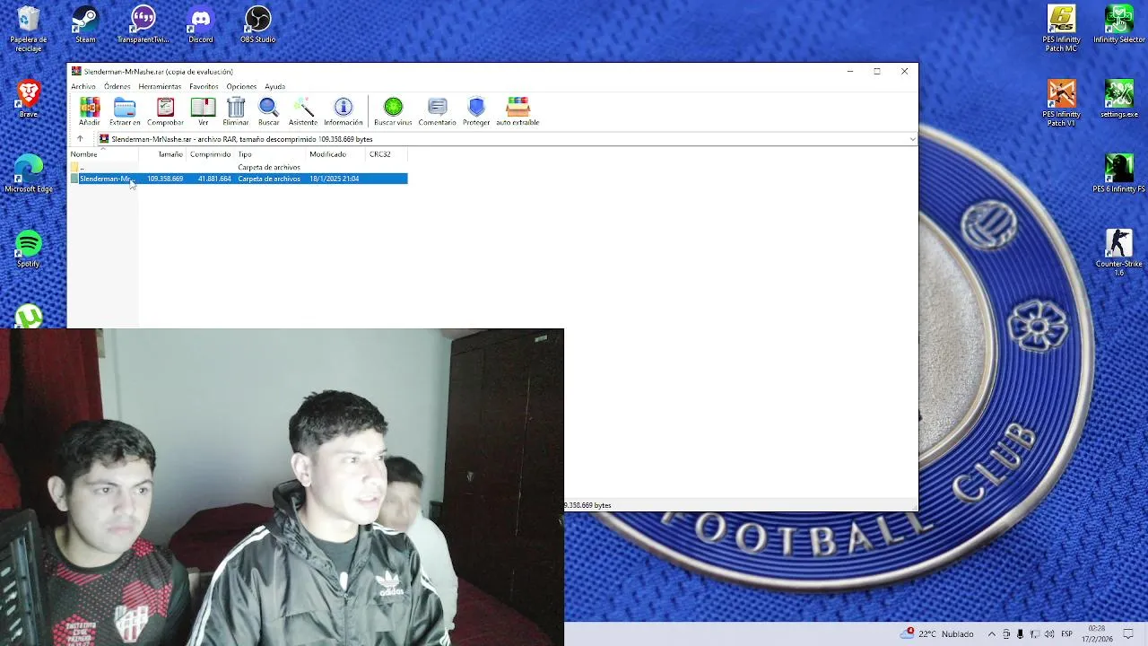The width and height of the screenshot is (1148, 646).
Task: Select the settings.exe desktop icon
Action: point(1119,99)
